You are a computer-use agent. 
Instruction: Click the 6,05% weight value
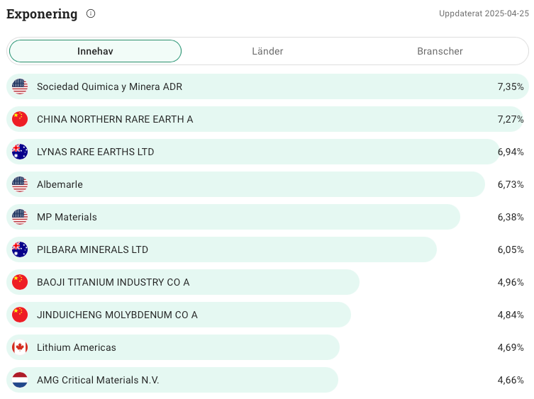point(511,249)
